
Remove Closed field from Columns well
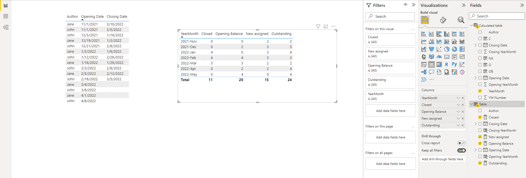pos(463,105)
